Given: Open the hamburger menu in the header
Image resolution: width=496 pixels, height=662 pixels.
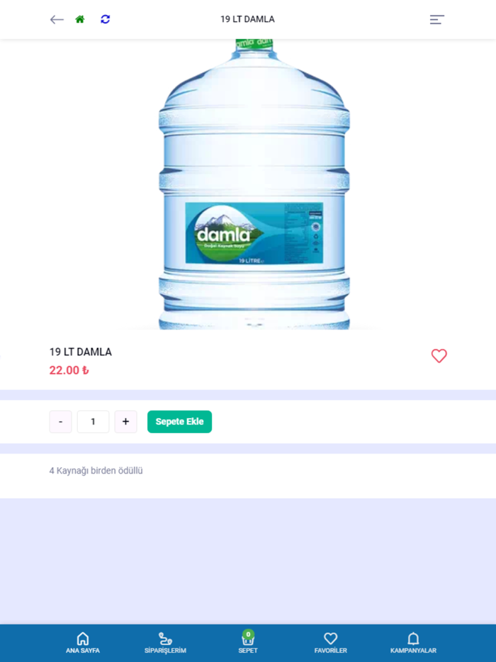Looking at the screenshot, I should [x=437, y=19].
